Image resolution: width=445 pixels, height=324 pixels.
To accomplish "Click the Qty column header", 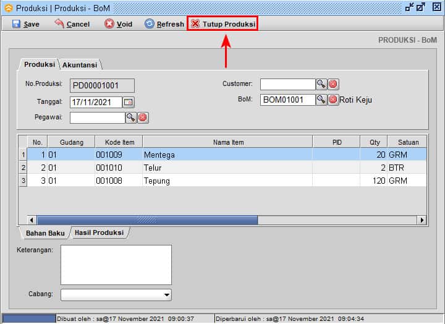I will pyautogui.click(x=374, y=142).
